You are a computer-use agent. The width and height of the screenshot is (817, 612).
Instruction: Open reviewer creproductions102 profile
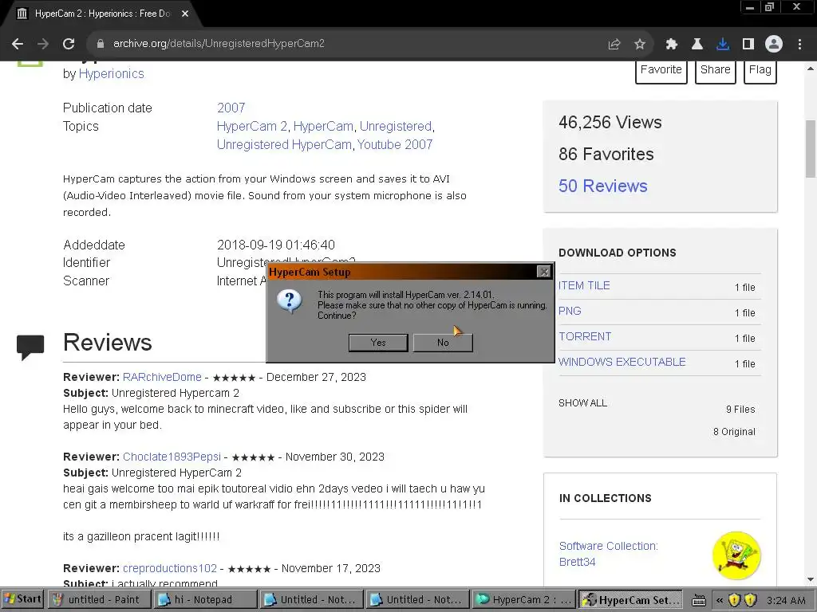pyautogui.click(x=170, y=568)
